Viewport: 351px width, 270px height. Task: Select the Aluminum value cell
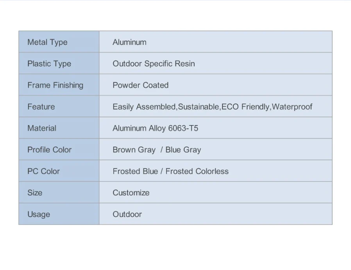pyautogui.click(x=129, y=42)
